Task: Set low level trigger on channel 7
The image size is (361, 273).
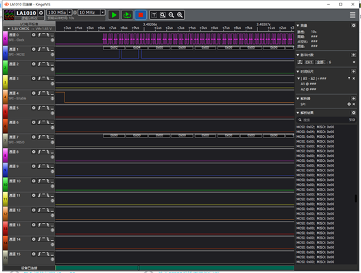Action: [x=52, y=137]
